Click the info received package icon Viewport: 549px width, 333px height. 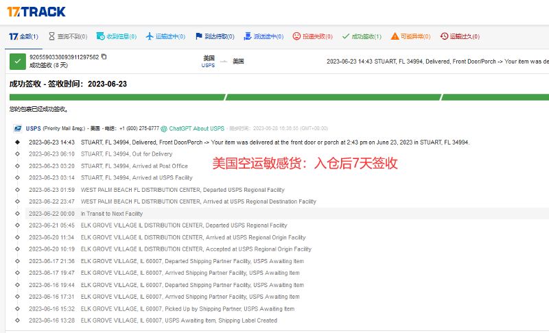100,36
